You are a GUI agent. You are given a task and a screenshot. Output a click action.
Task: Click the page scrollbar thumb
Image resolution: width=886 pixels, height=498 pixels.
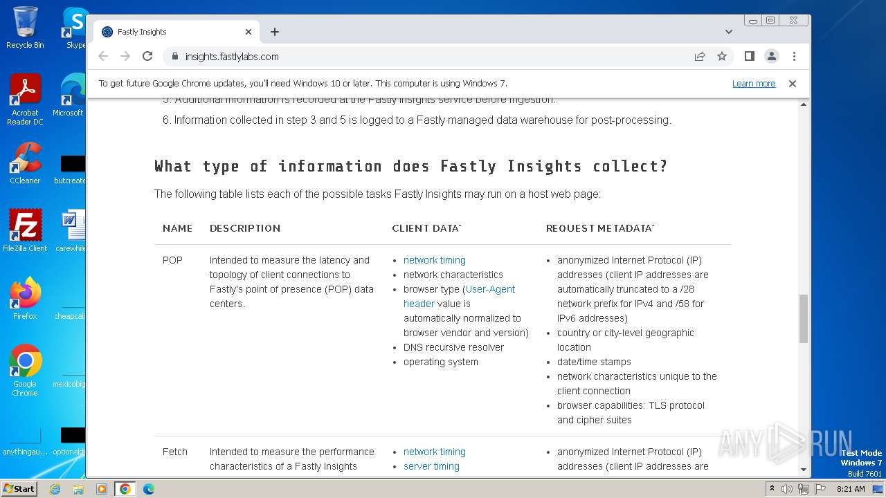click(x=804, y=318)
